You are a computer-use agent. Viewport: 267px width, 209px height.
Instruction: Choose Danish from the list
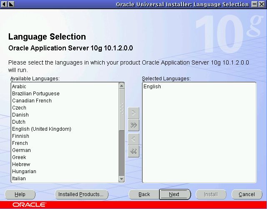click(x=65, y=115)
